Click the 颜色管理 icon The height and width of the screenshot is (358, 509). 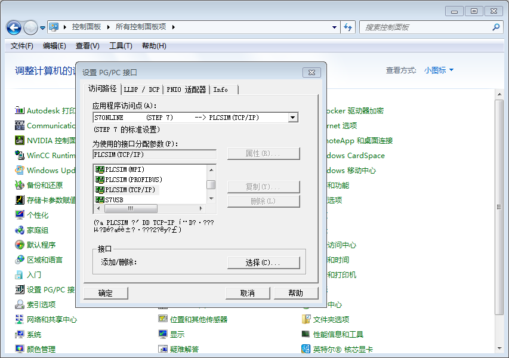20,349
